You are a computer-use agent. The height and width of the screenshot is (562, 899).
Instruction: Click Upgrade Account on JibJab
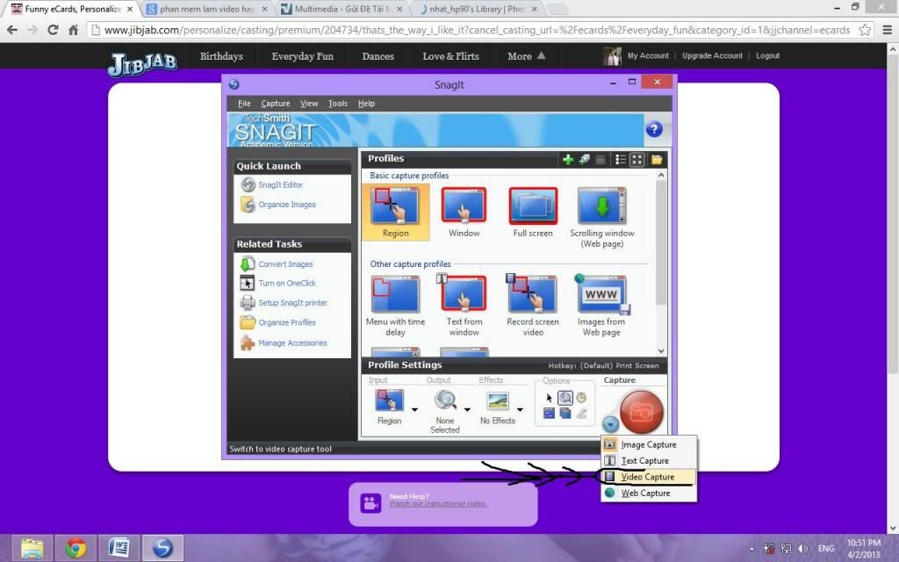(x=712, y=55)
